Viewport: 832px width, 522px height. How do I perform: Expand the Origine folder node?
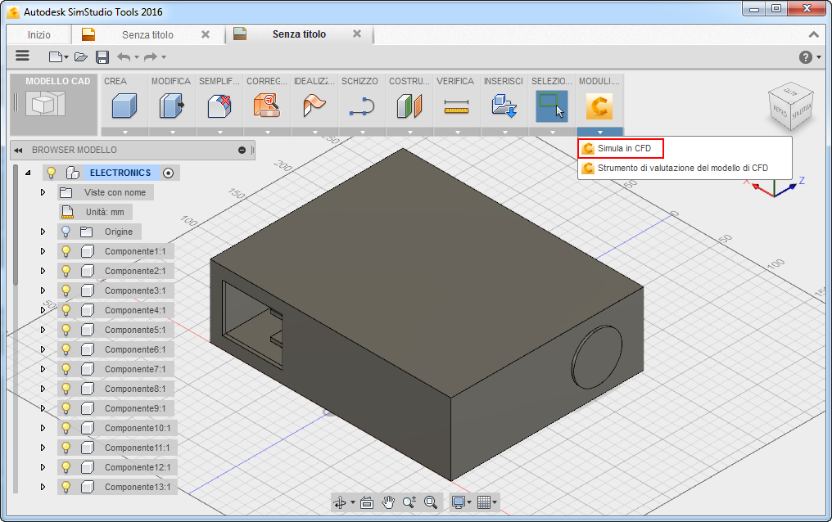click(43, 232)
